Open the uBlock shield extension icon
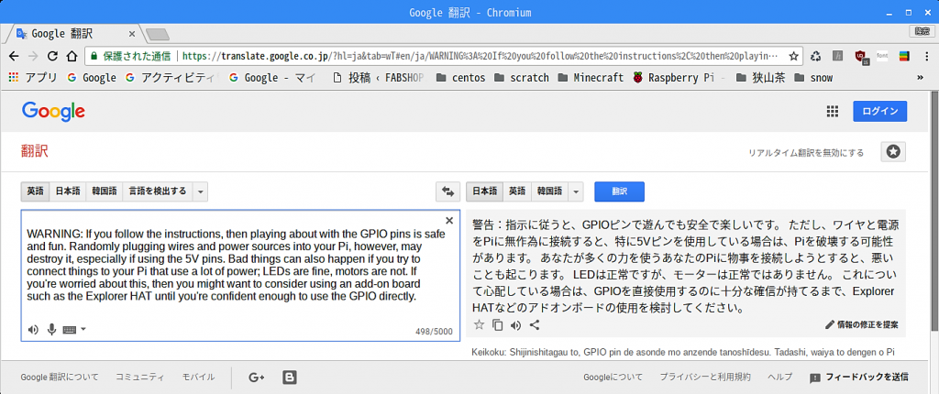This screenshot has width=939, height=394. tap(861, 56)
